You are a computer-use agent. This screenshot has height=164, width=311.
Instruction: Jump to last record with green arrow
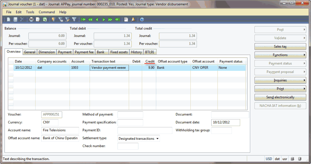pos(117,19)
